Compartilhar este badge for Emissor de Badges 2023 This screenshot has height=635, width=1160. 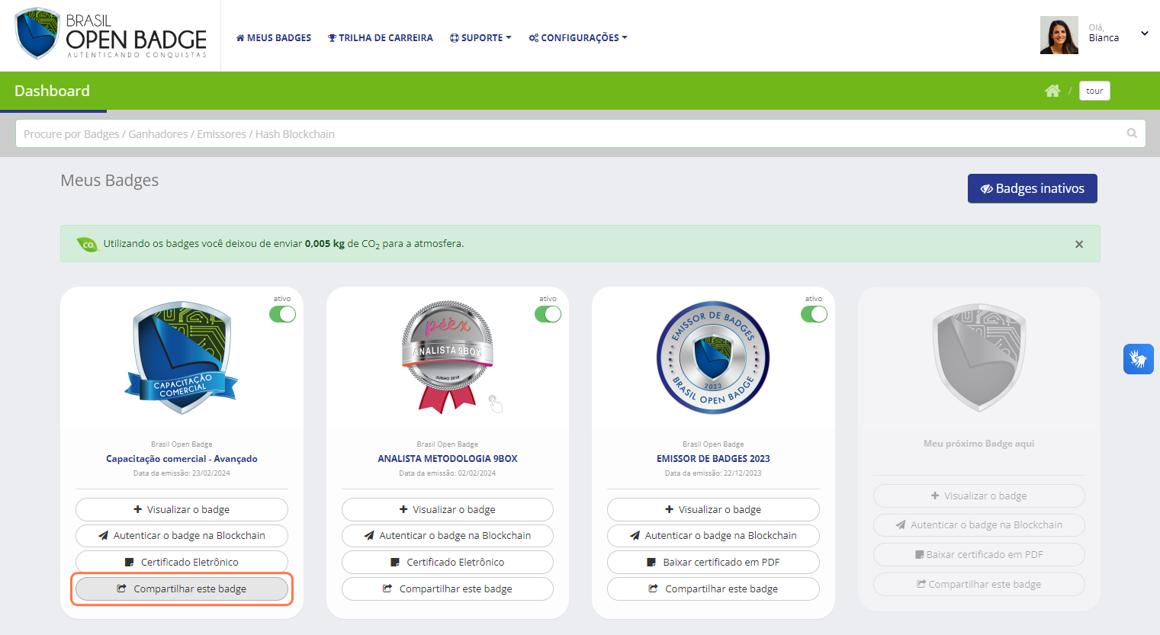(713, 588)
